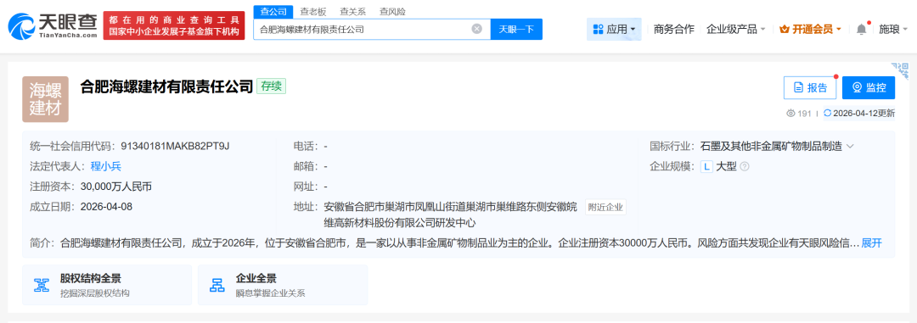Click the industry text 石墨及其他非金属矿物制品制造

coord(771,146)
